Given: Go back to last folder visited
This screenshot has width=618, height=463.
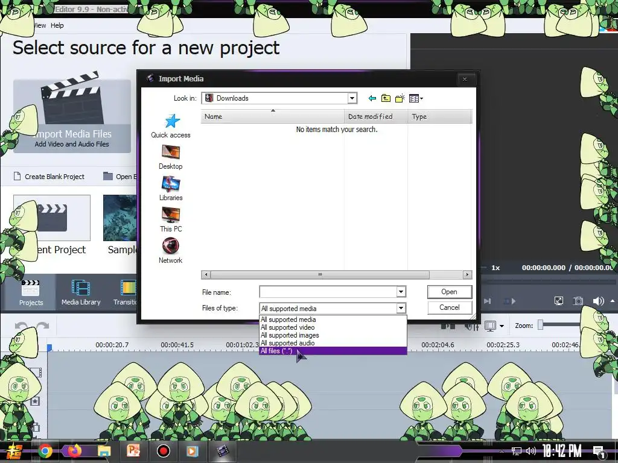Looking at the screenshot, I should pos(372,98).
